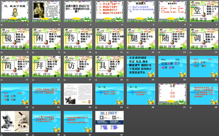
Task: Select the slide with character 腿
Action: click(x=141, y=39)
